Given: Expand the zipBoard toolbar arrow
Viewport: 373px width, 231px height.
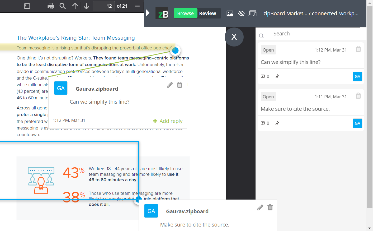Looking at the screenshot, I should (x=148, y=12).
